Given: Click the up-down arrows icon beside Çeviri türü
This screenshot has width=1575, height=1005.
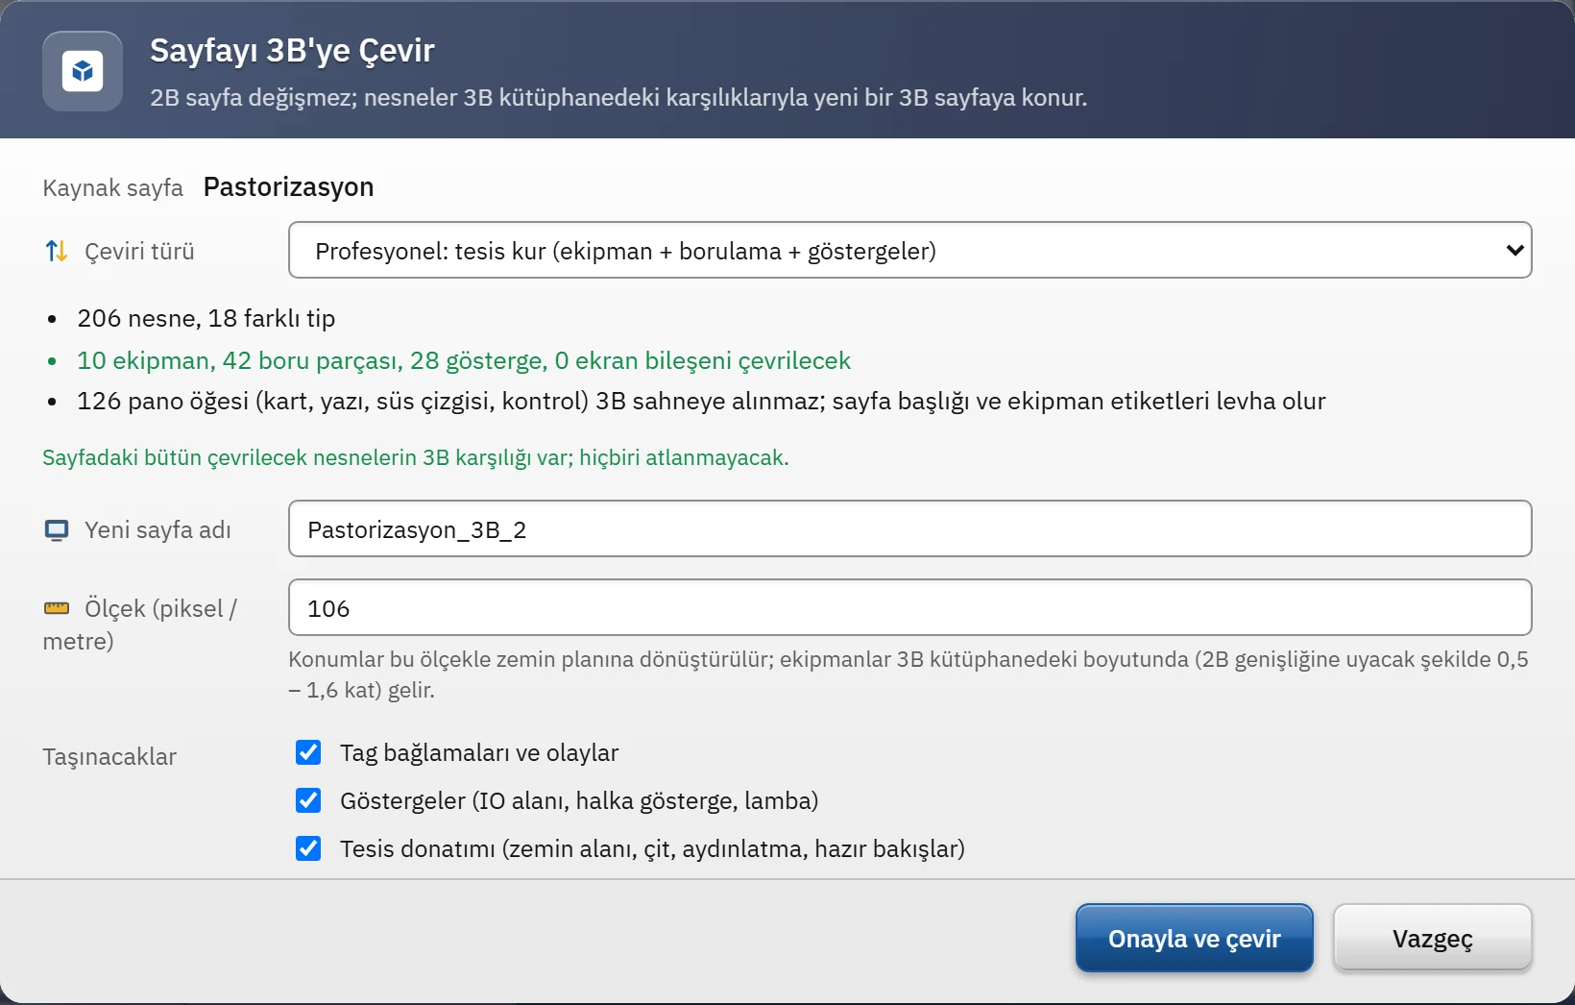Looking at the screenshot, I should 57,251.
